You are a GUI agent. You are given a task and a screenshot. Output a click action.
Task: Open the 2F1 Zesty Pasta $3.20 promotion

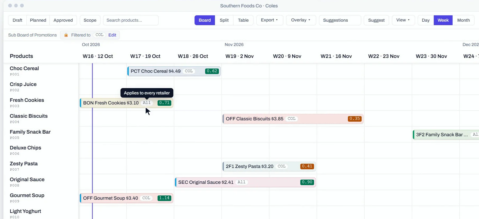tap(269, 166)
